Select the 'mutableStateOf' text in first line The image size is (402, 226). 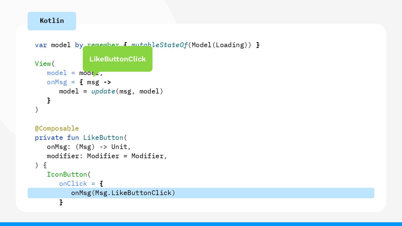tap(159, 45)
